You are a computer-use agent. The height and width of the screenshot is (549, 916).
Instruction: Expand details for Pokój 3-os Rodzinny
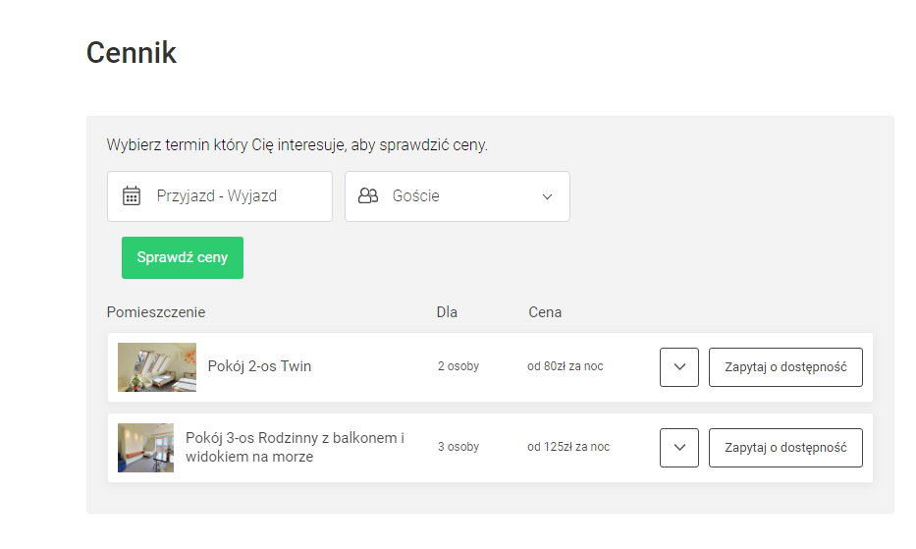point(679,448)
